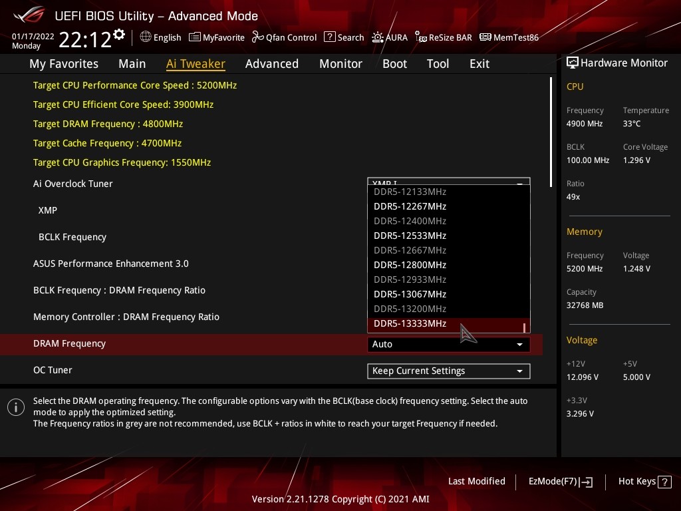Open MyFavorite from the top toolbar
Image resolution: width=681 pixels, height=511 pixels.
point(195,37)
